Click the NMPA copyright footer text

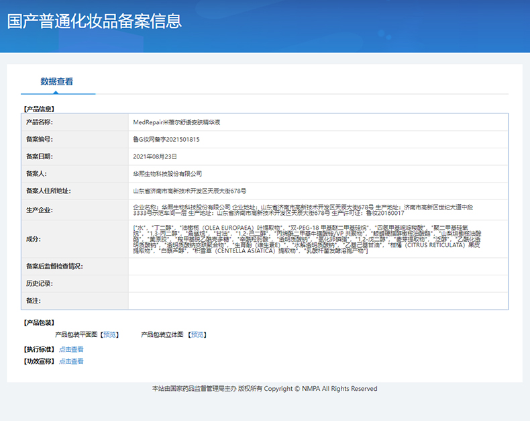[265, 389]
